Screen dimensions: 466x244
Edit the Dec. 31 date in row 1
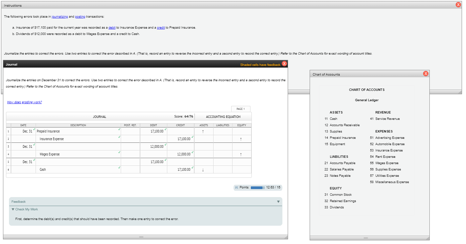pyautogui.click(x=23, y=131)
